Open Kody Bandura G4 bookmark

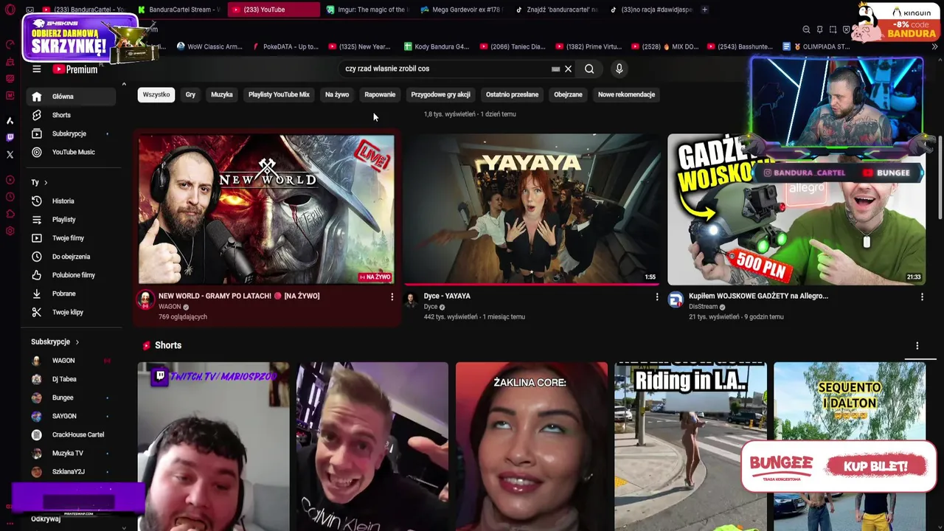(x=437, y=46)
